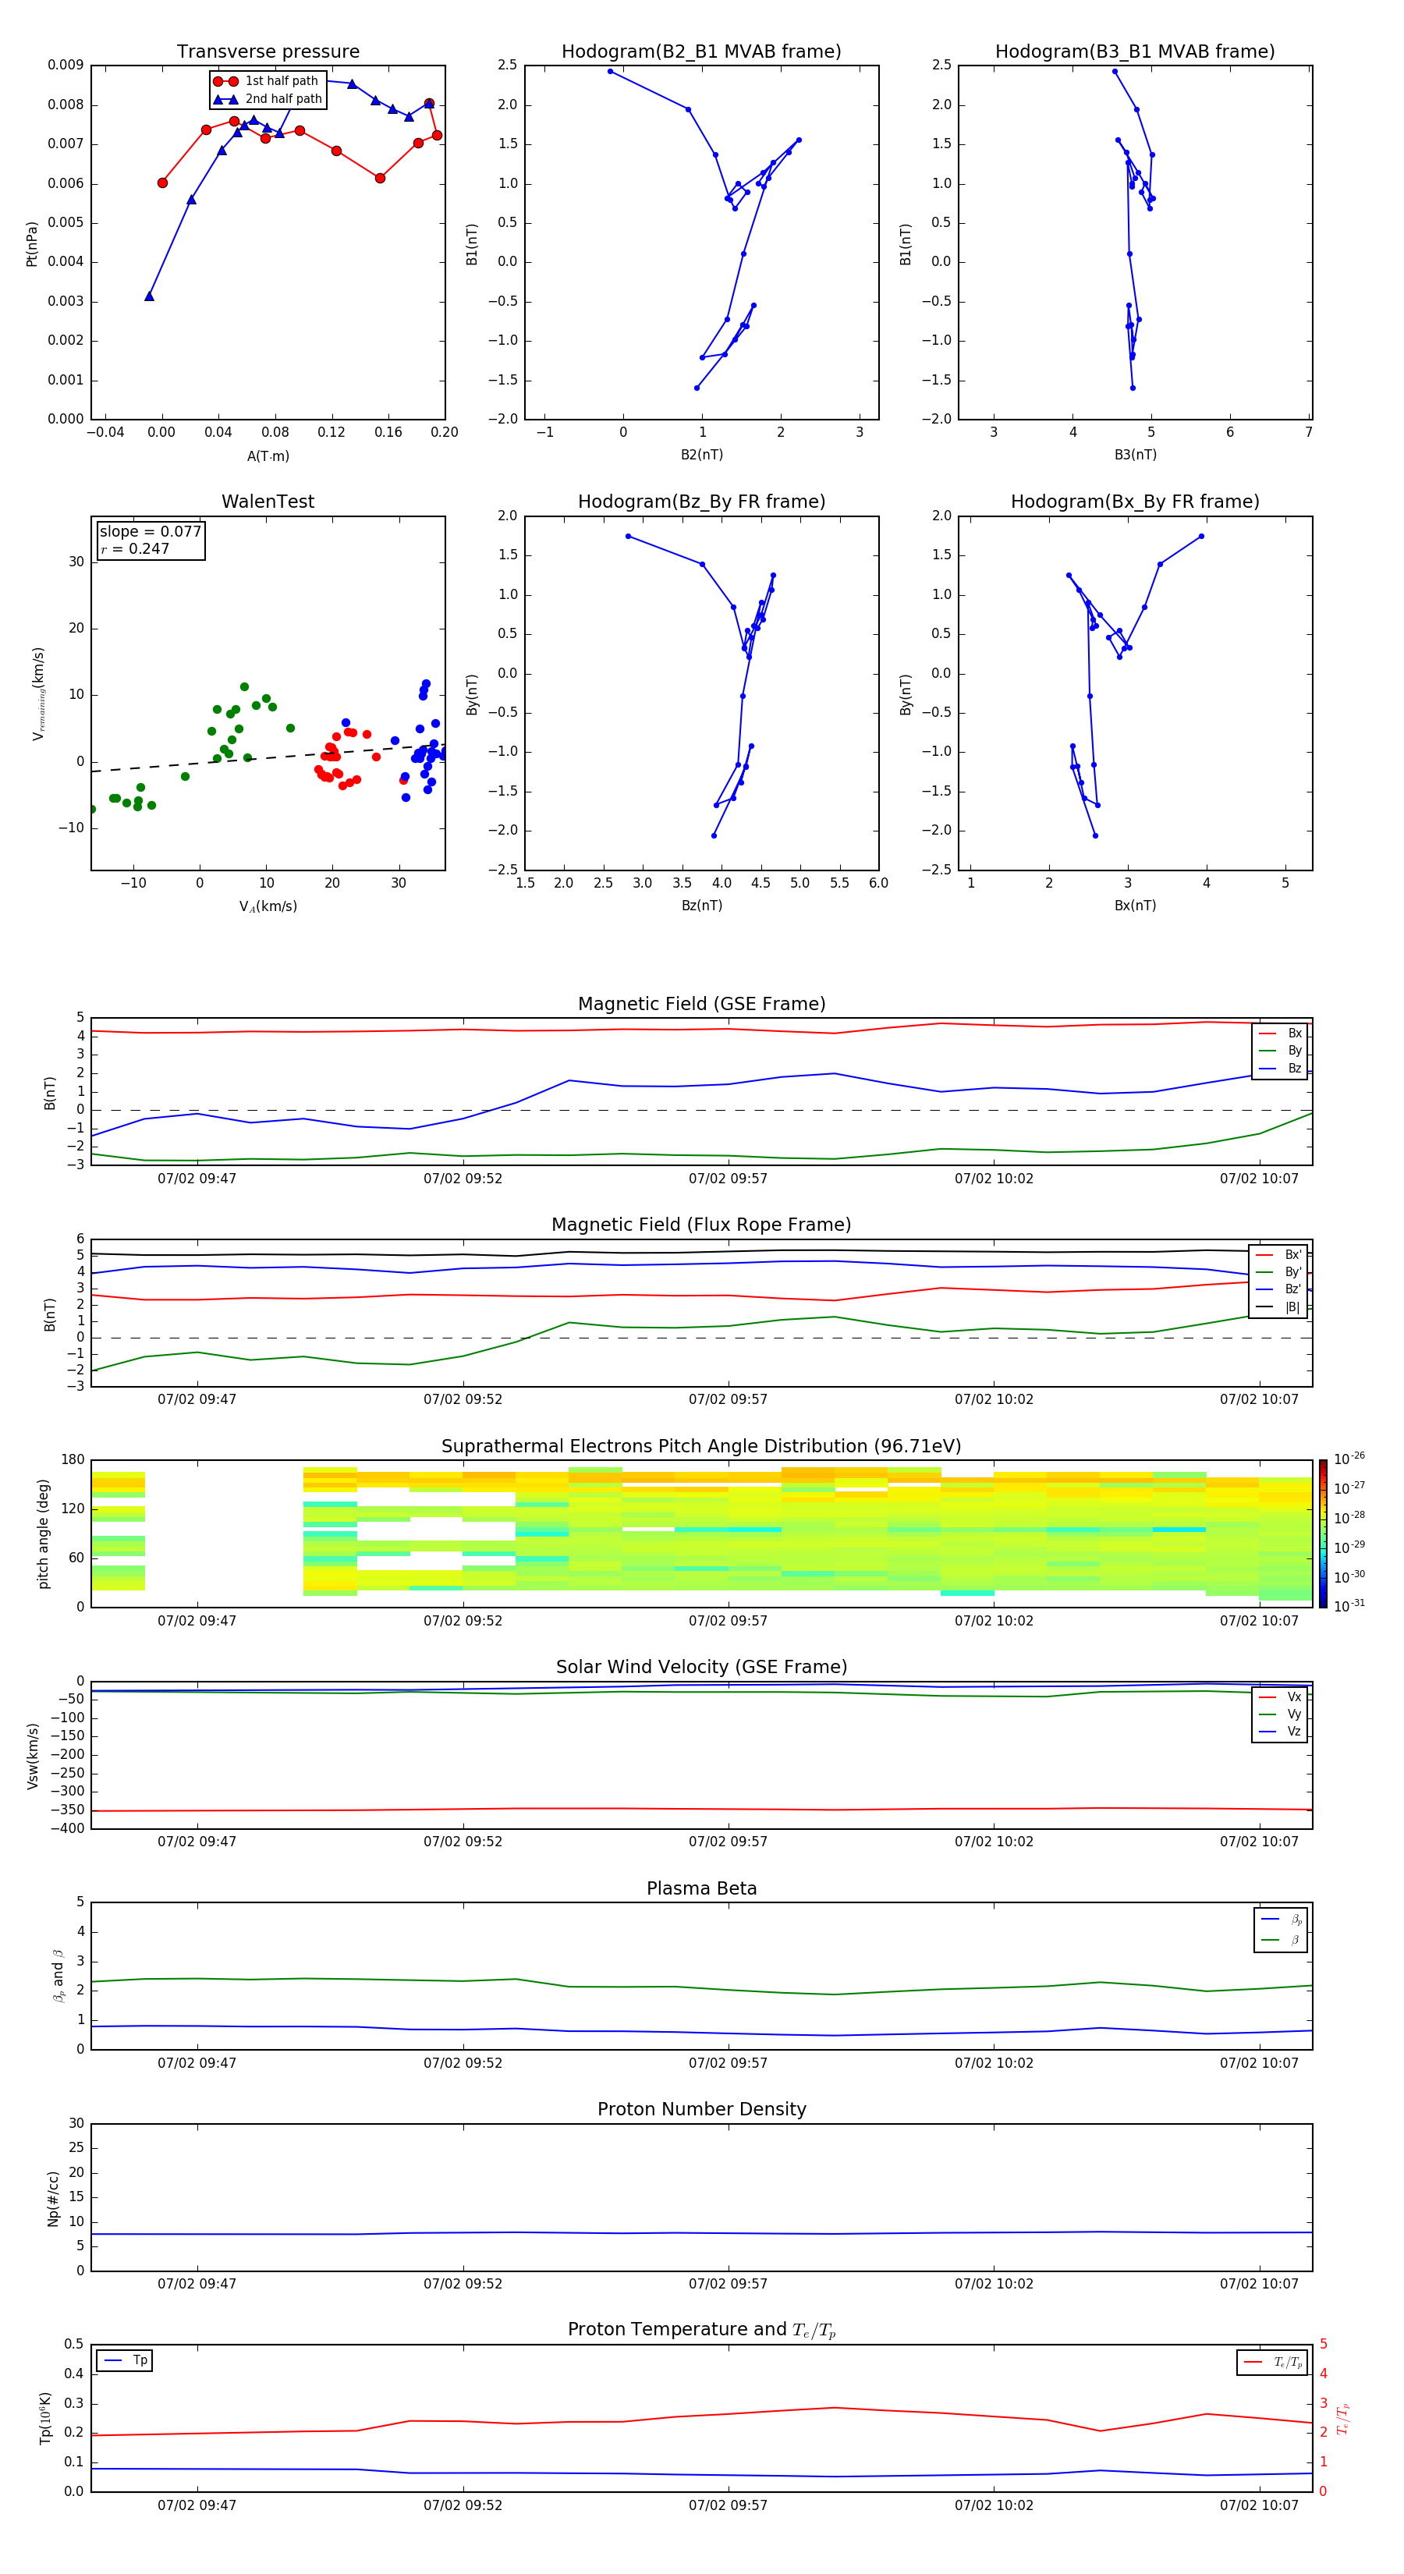Click the 'Hodogram(B2_B1 MVAB frame)' title

(701, 52)
